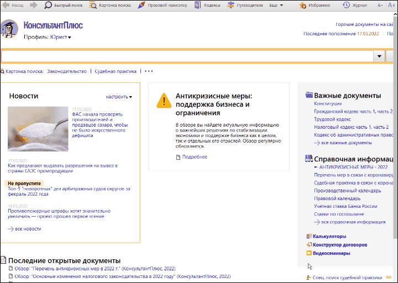Screen dimensions: 398x283
Task: Click Последнее пополнение 17.03.2022 link
Action: (341, 34)
